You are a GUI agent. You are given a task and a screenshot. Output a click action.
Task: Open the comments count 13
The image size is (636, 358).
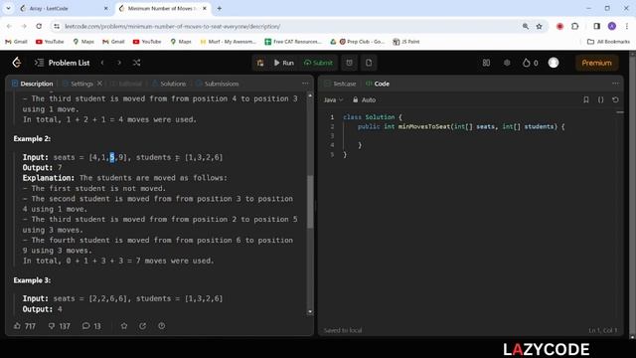(x=91, y=326)
